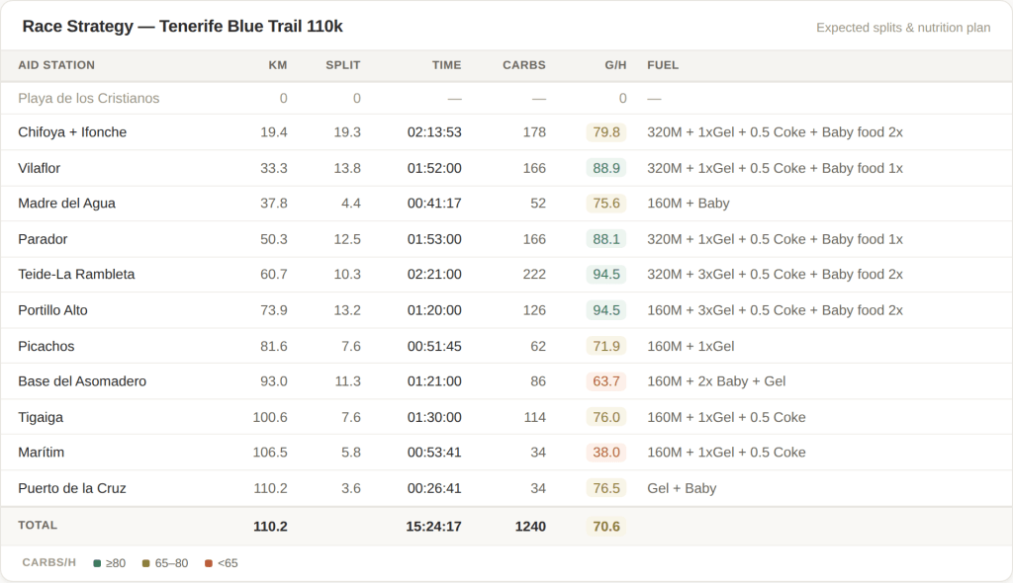Select the FUEL column header
The width and height of the screenshot is (1013, 583).
click(663, 65)
